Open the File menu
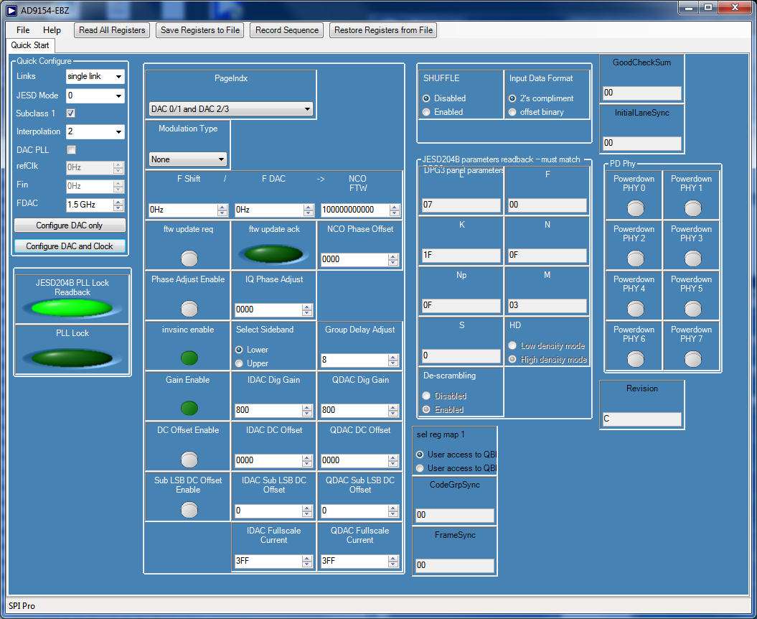Image resolution: width=757 pixels, height=619 pixels. (23, 30)
